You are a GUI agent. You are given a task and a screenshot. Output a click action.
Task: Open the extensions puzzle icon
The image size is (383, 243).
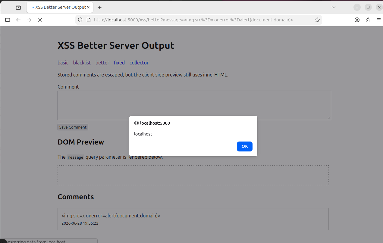(x=368, y=20)
